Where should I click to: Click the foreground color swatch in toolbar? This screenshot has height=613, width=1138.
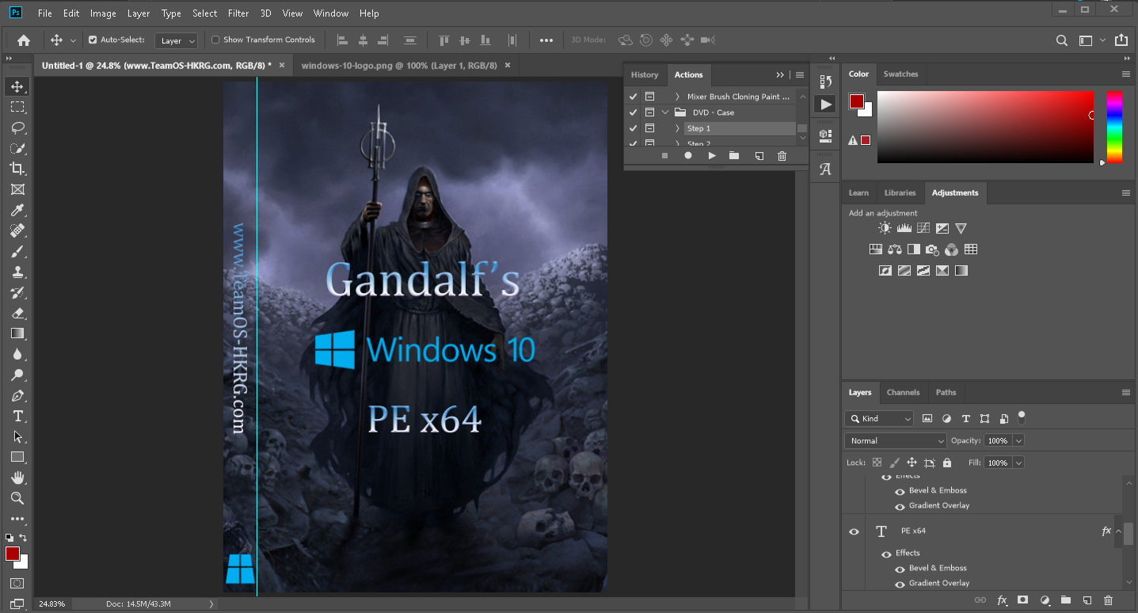12,554
